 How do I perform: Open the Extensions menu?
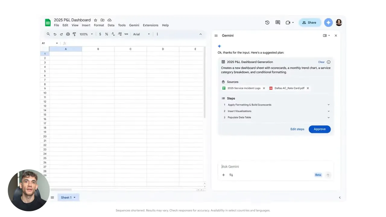point(150,25)
